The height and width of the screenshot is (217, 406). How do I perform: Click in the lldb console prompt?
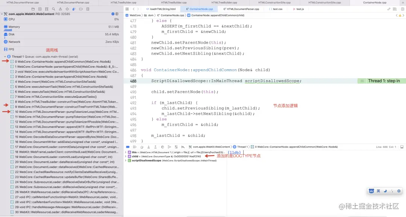point(235,153)
